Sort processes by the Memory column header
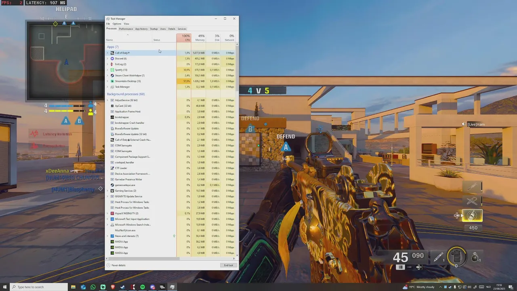517x291 pixels. tap(199, 38)
